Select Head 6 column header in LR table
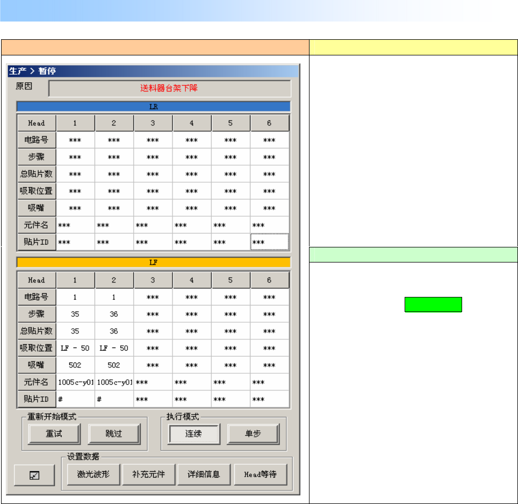Image resolution: width=518 pixels, height=504 pixels. coord(269,123)
